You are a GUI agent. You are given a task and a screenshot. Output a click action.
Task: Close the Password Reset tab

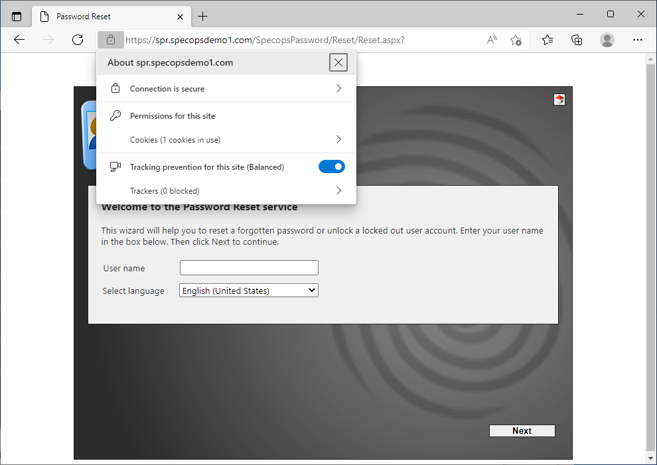coord(180,17)
